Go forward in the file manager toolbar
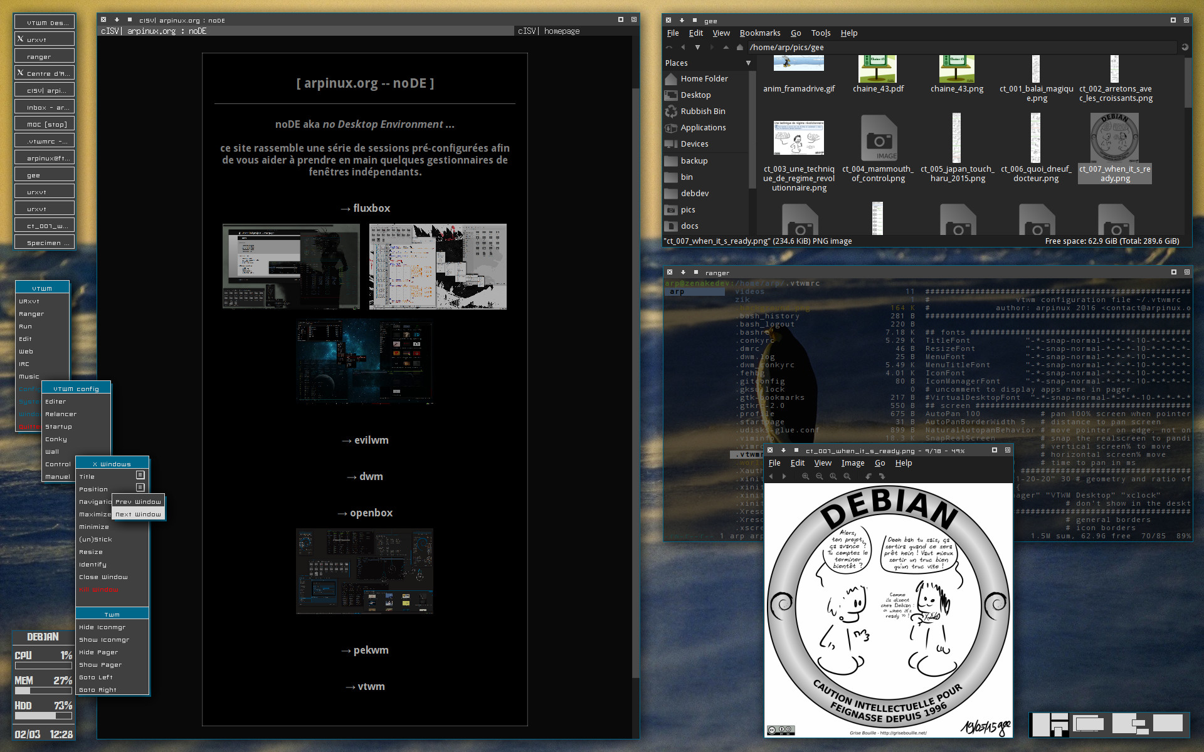1204x752 pixels. [x=712, y=47]
